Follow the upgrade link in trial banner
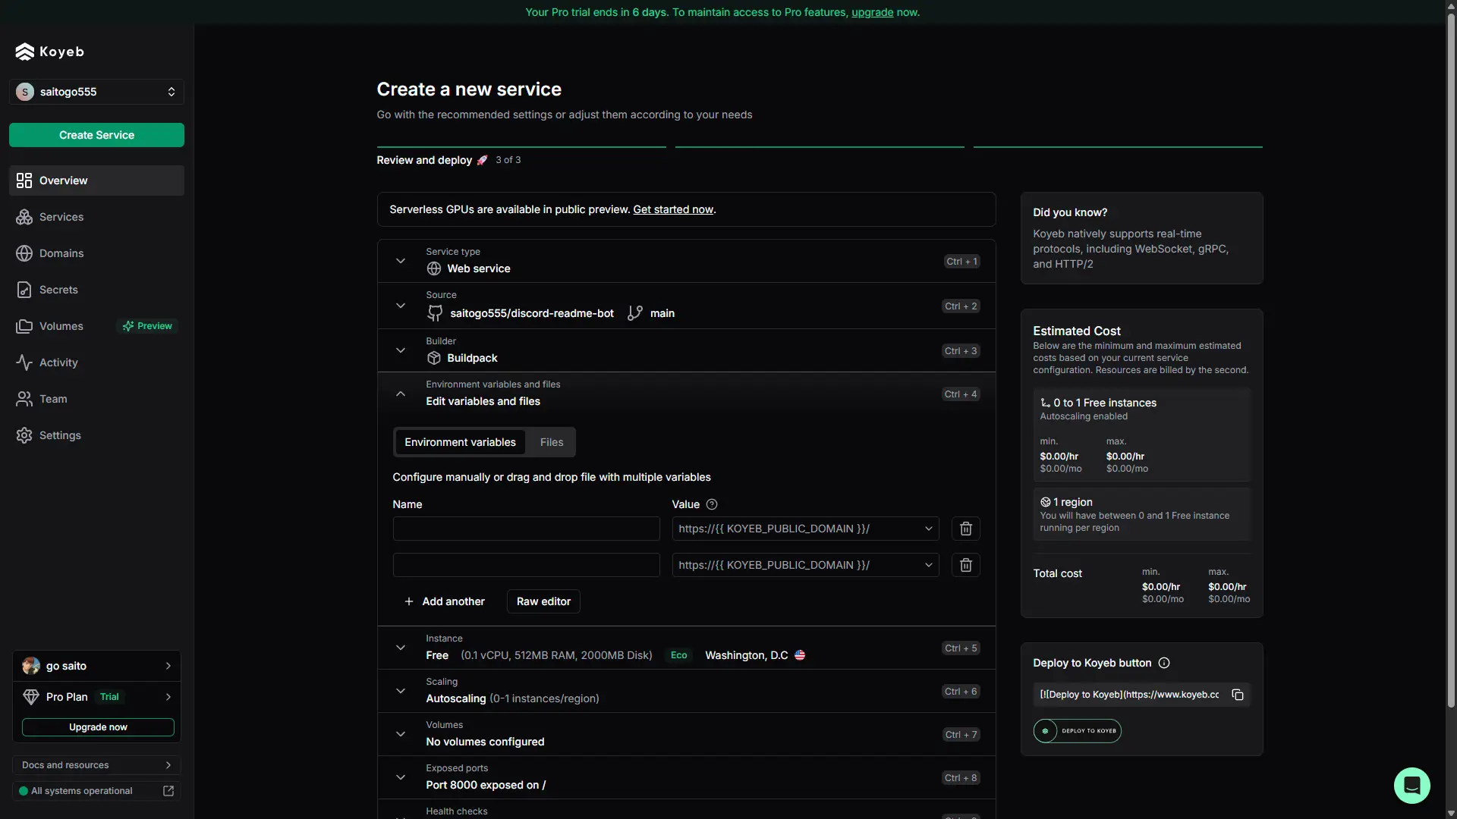Image resolution: width=1457 pixels, height=819 pixels. tap(872, 12)
